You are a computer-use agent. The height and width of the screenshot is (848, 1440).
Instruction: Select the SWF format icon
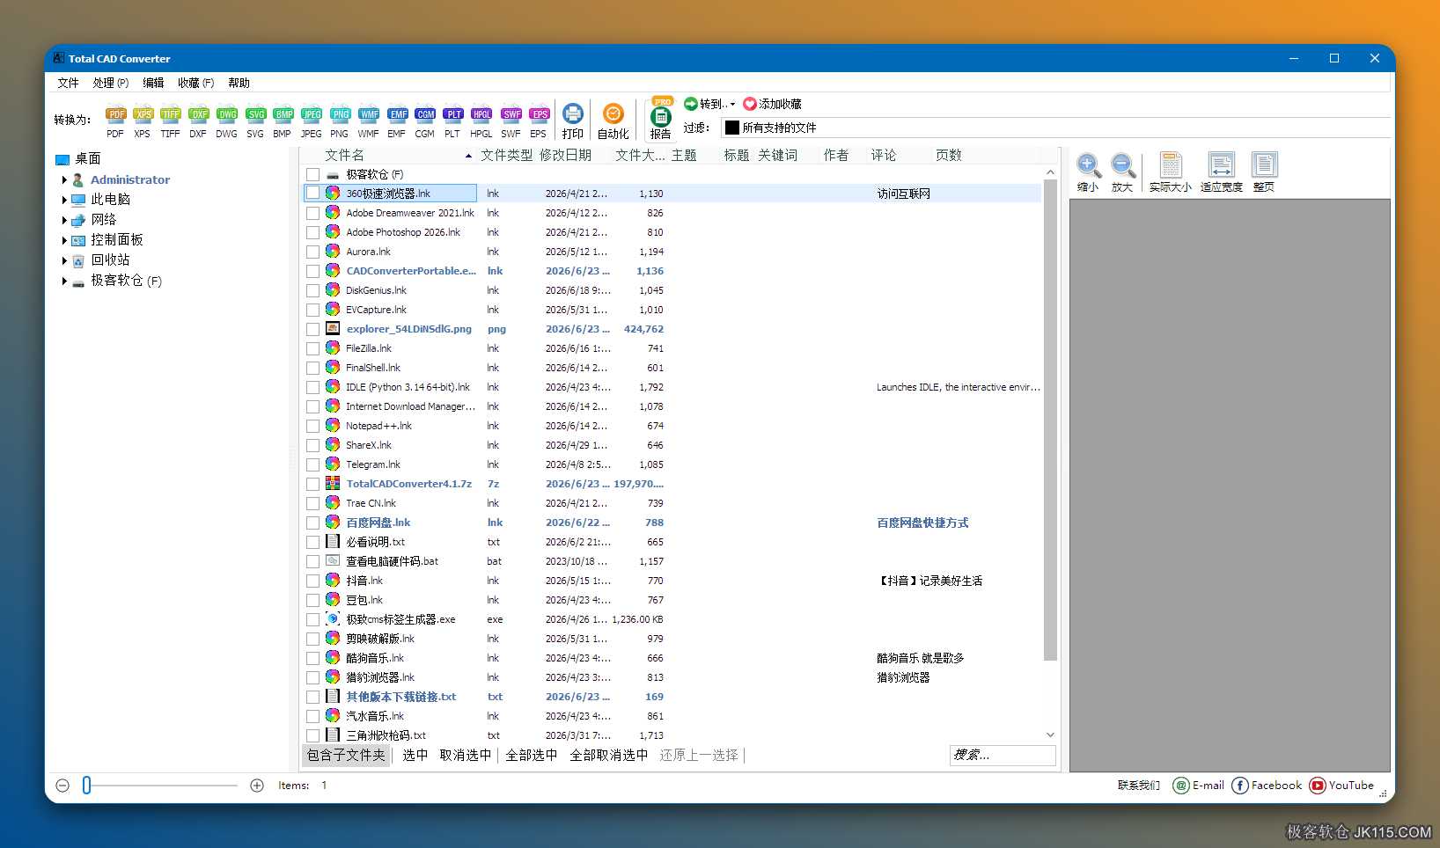(x=511, y=121)
